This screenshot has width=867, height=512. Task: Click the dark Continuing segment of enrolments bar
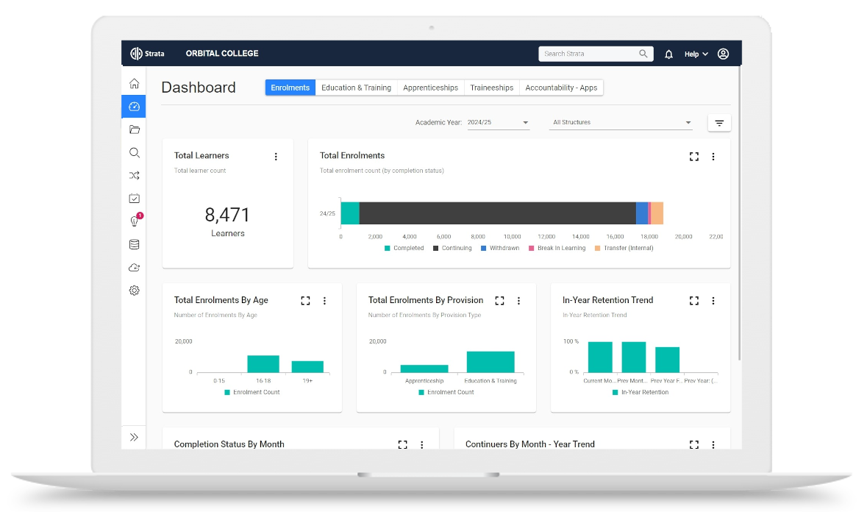pyautogui.click(x=498, y=213)
